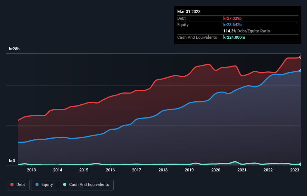Click the red Debt legend dot
This screenshot has height=196, width=307.
12,184
